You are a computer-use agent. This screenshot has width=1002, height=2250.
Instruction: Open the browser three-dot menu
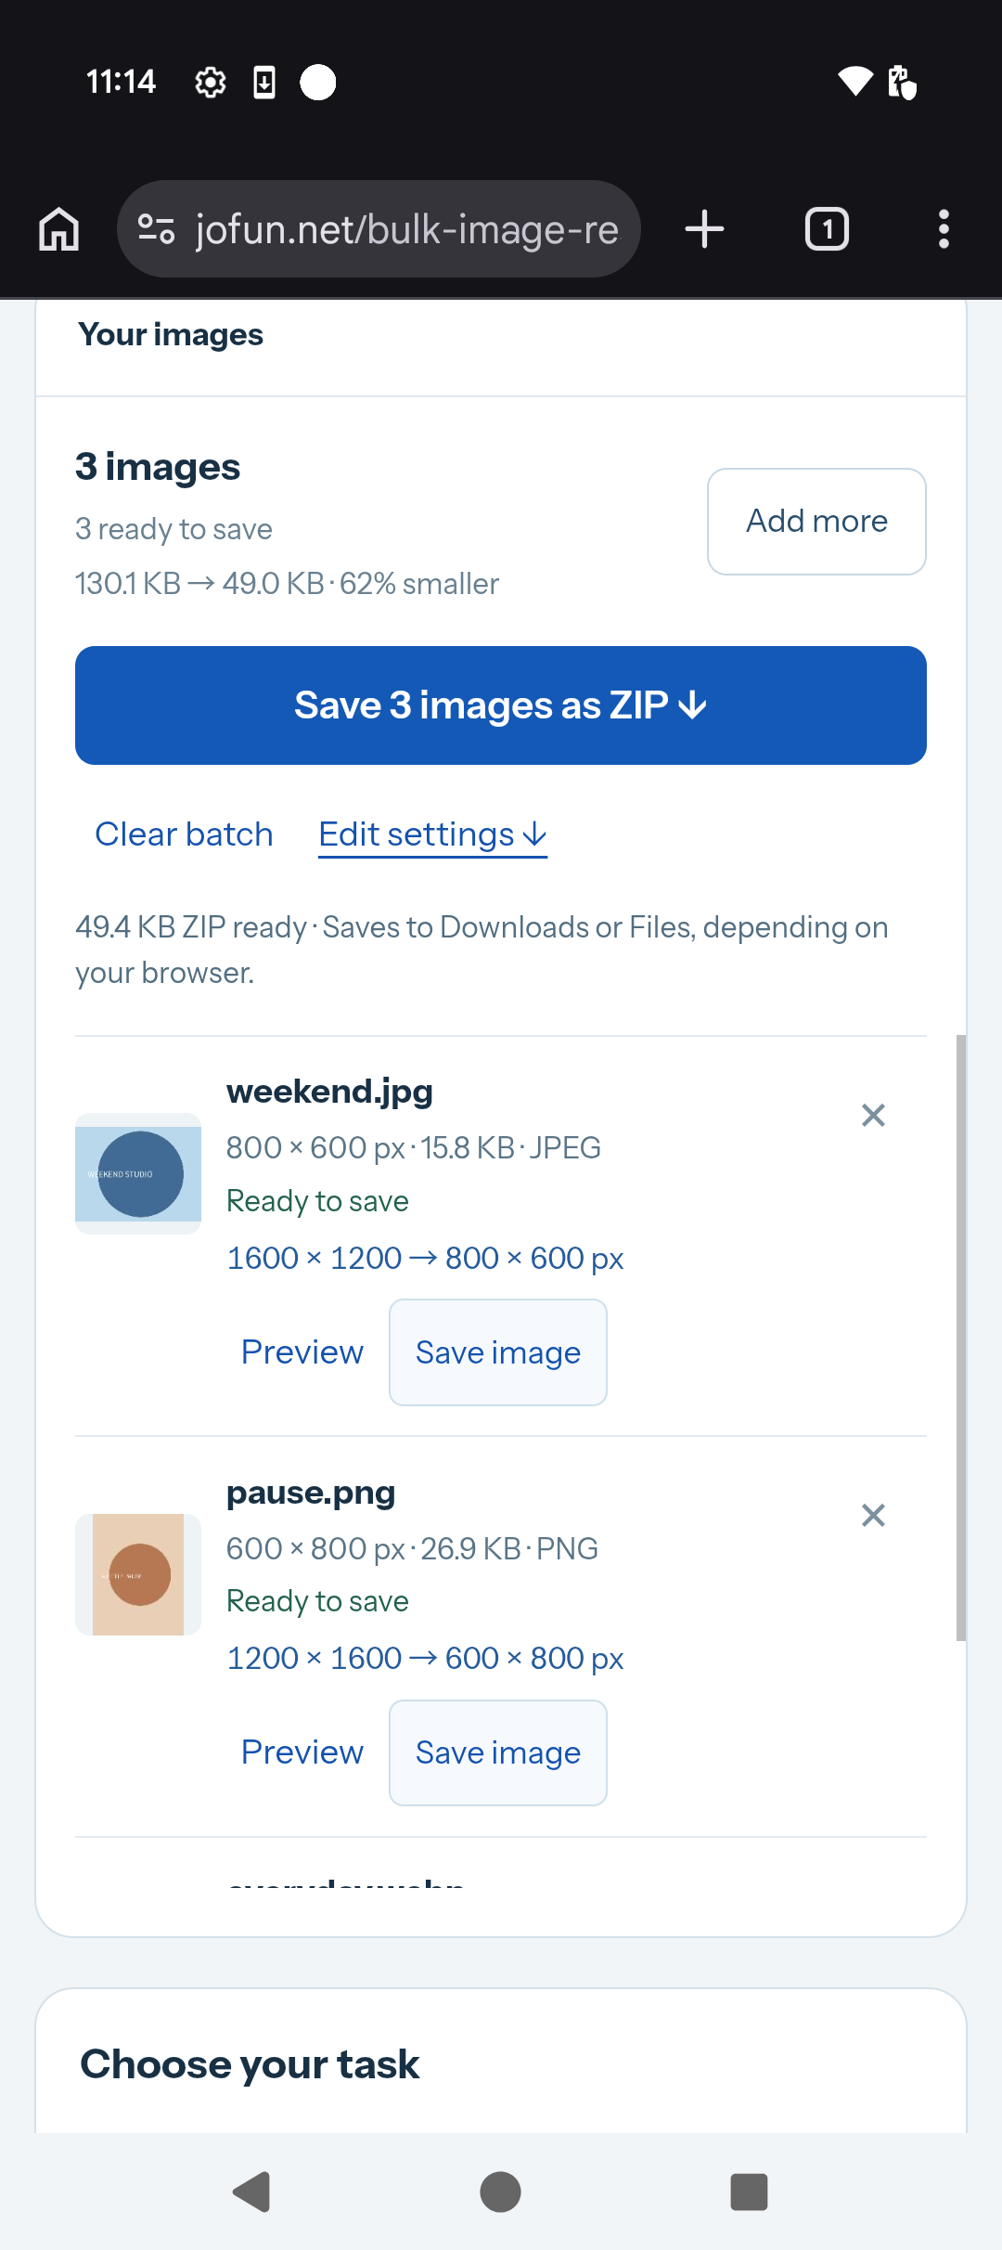pos(944,229)
